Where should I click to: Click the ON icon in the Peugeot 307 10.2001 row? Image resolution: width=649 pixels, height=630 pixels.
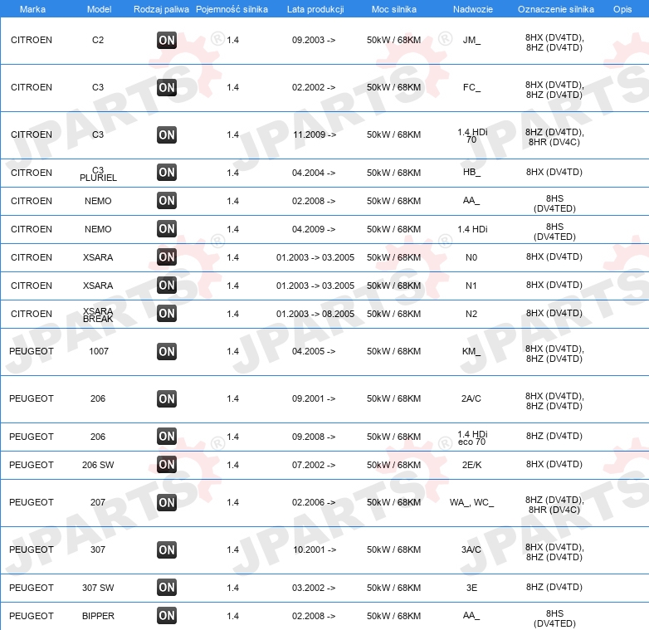[x=167, y=549]
